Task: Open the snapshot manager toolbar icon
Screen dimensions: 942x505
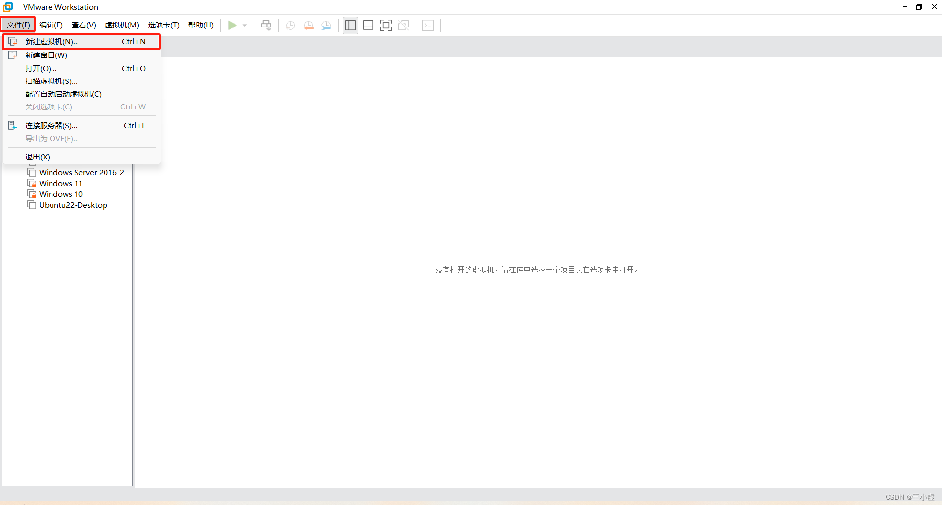Action: pos(326,25)
